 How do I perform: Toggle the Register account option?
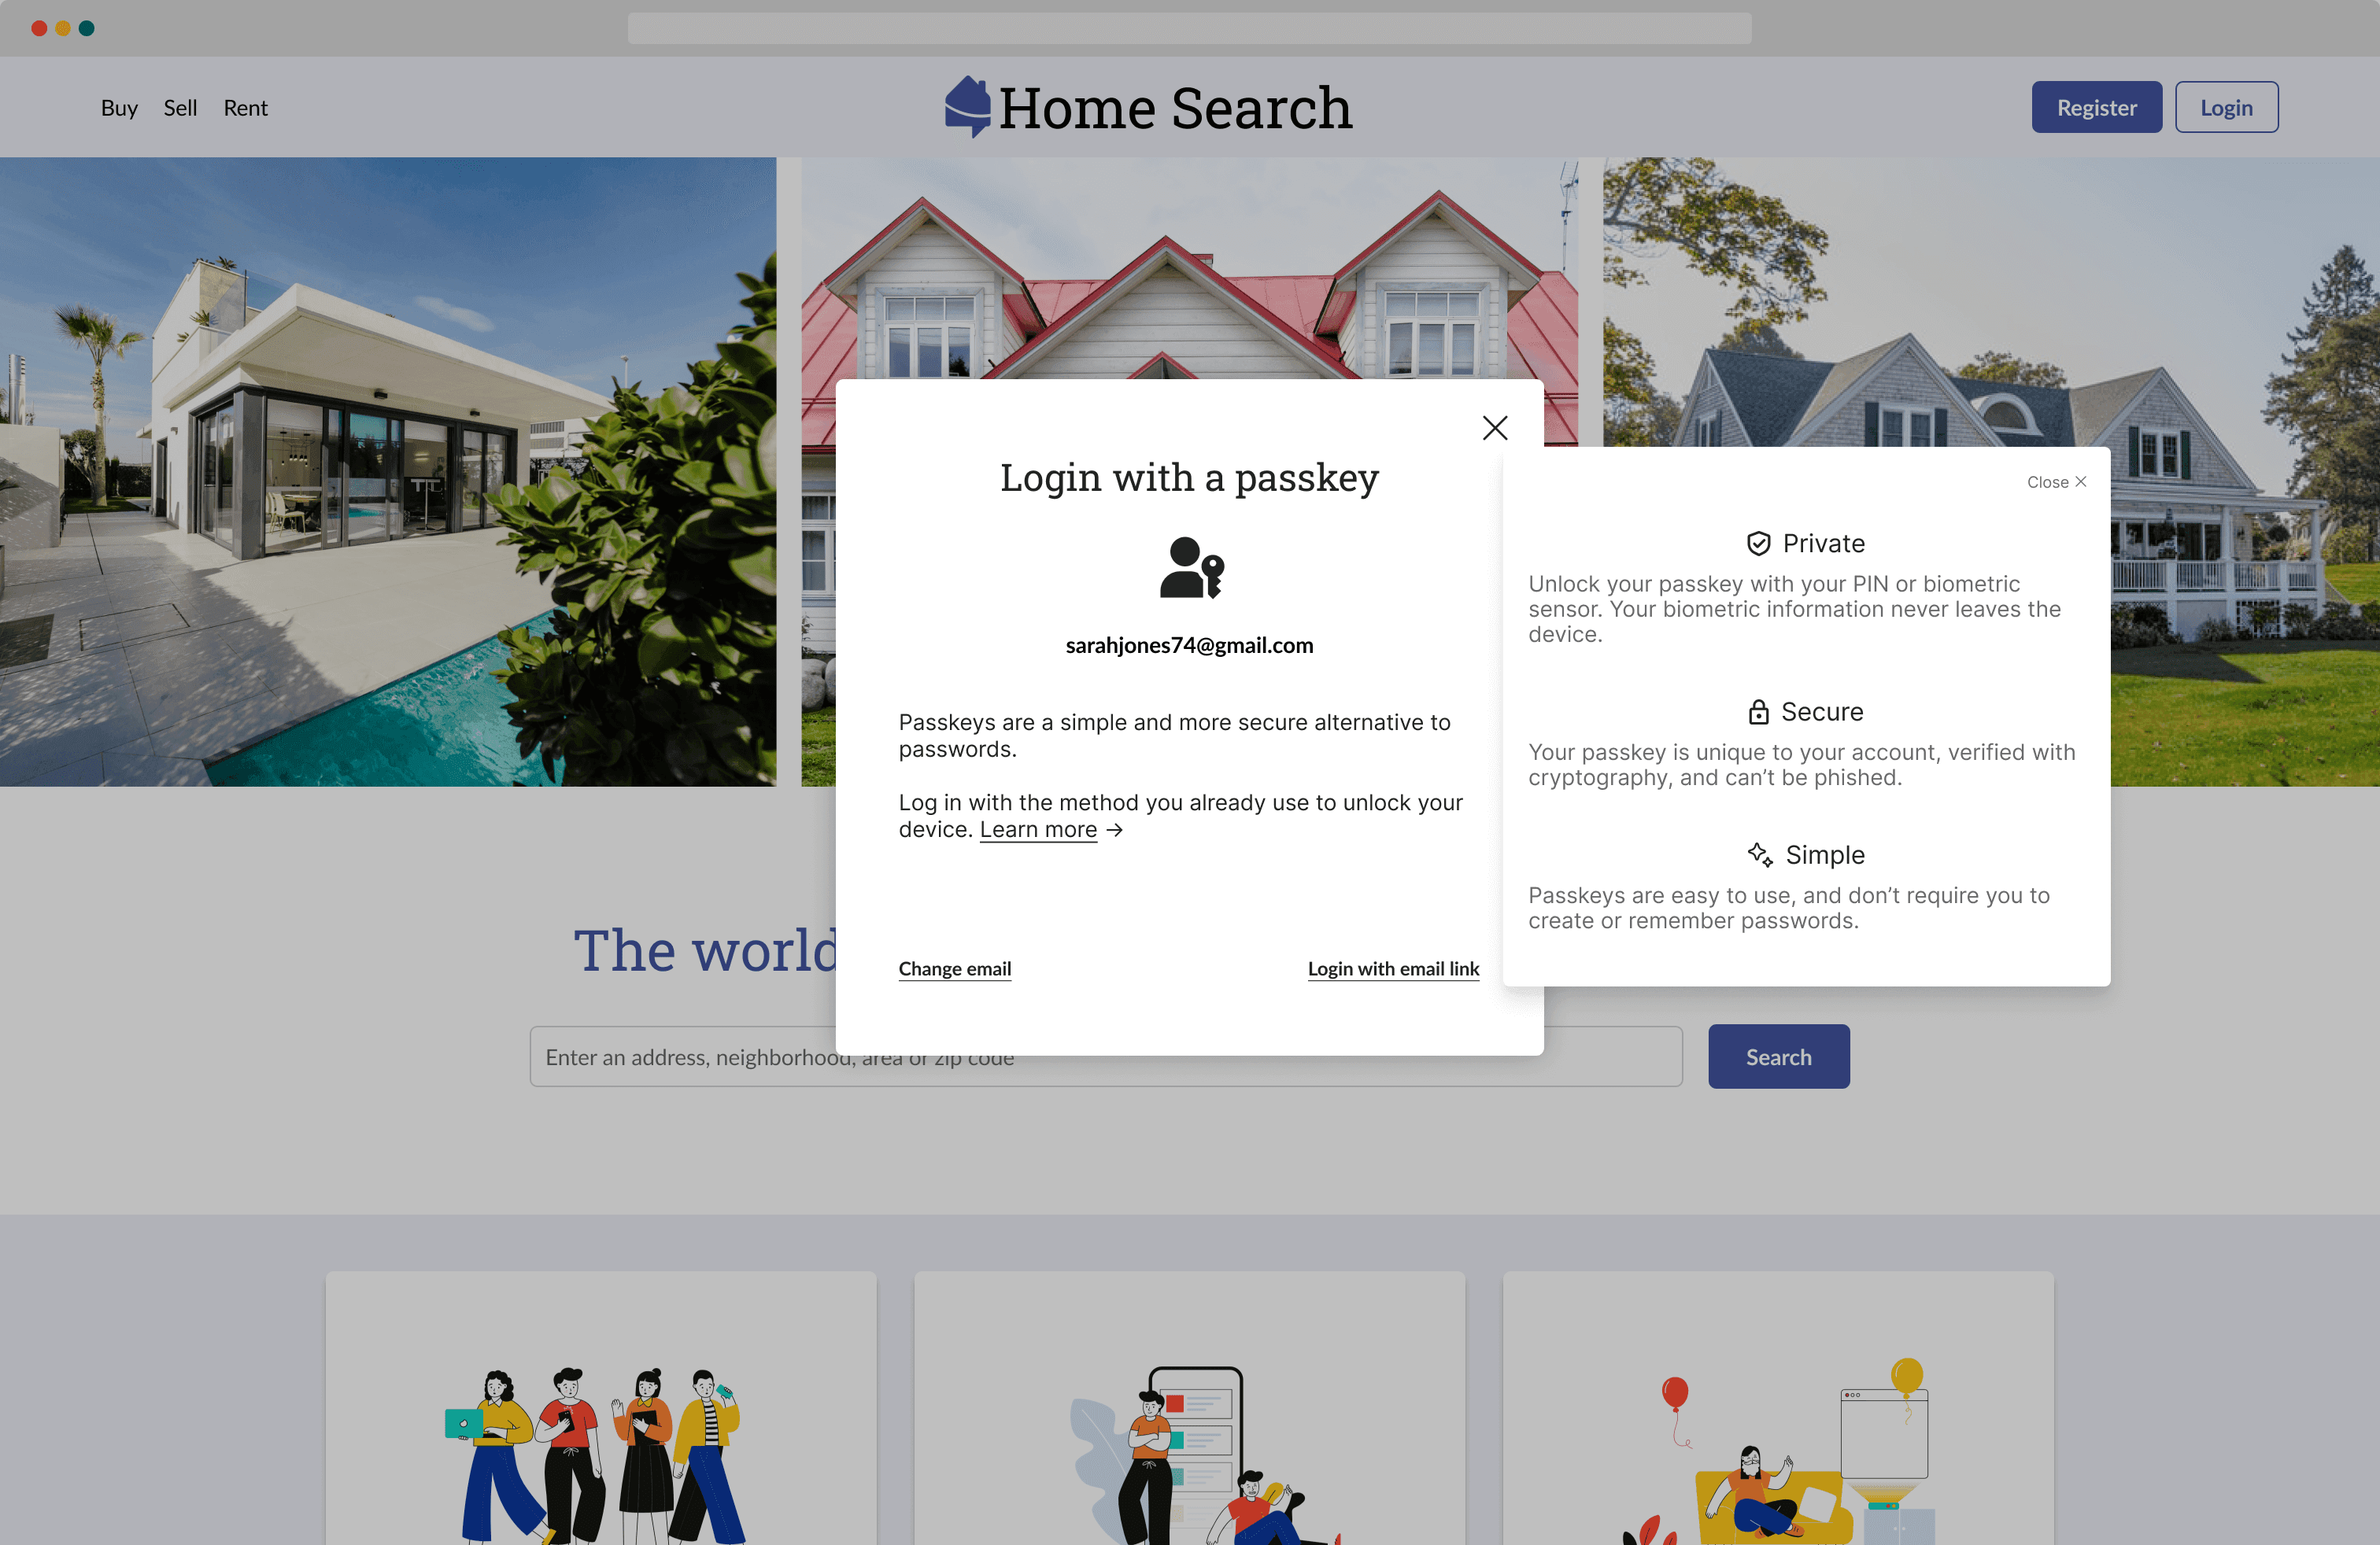coord(2097,105)
